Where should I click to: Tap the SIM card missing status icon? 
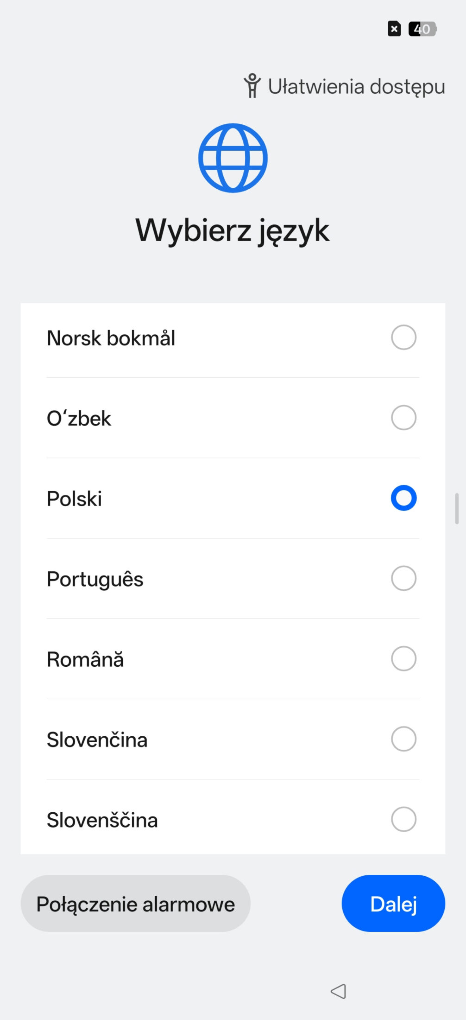tap(394, 29)
